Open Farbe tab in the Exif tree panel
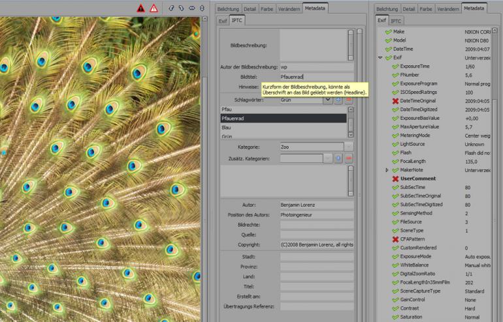503x322 pixels. [x=426, y=9]
